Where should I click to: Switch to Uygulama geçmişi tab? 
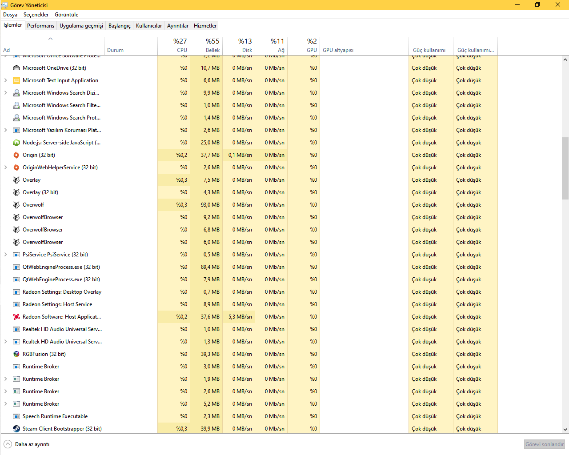(x=81, y=26)
